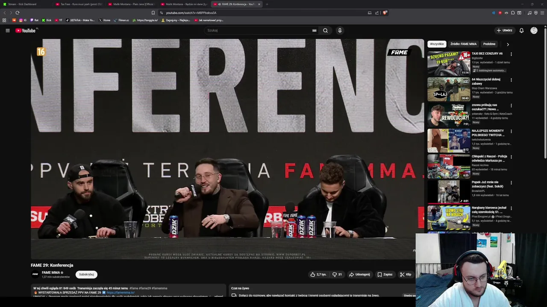Click the Brave Shields lion icon
Viewport: 547px width, 307px height.
tap(385, 13)
